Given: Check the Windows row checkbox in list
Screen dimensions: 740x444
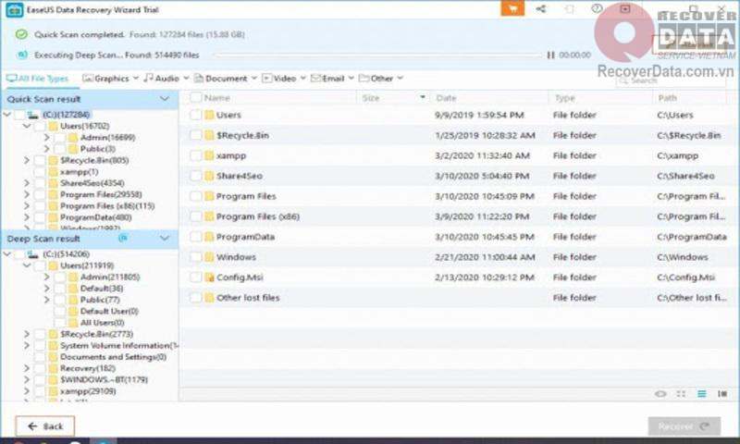Looking at the screenshot, I should (195, 256).
